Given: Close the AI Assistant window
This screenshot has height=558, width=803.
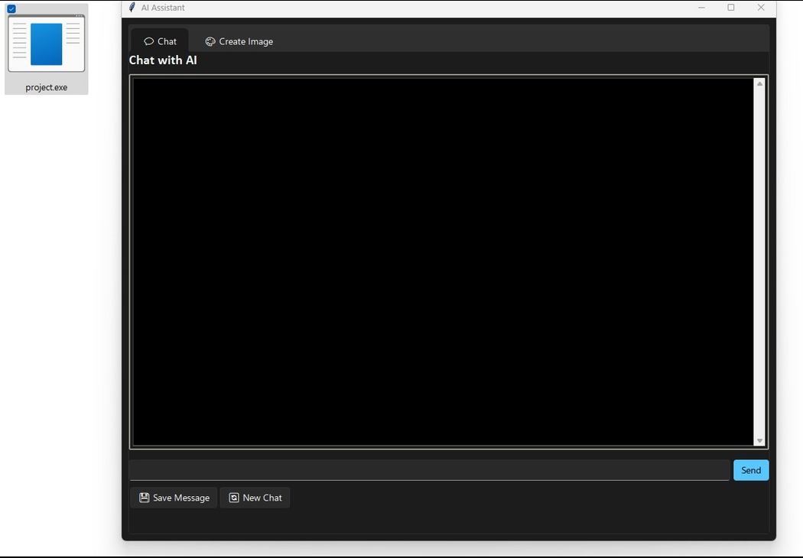Looking at the screenshot, I should pos(761,8).
